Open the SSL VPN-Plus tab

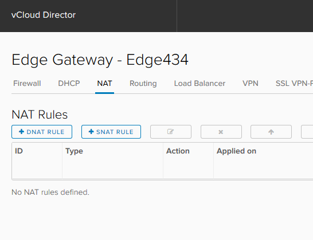tap(294, 84)
